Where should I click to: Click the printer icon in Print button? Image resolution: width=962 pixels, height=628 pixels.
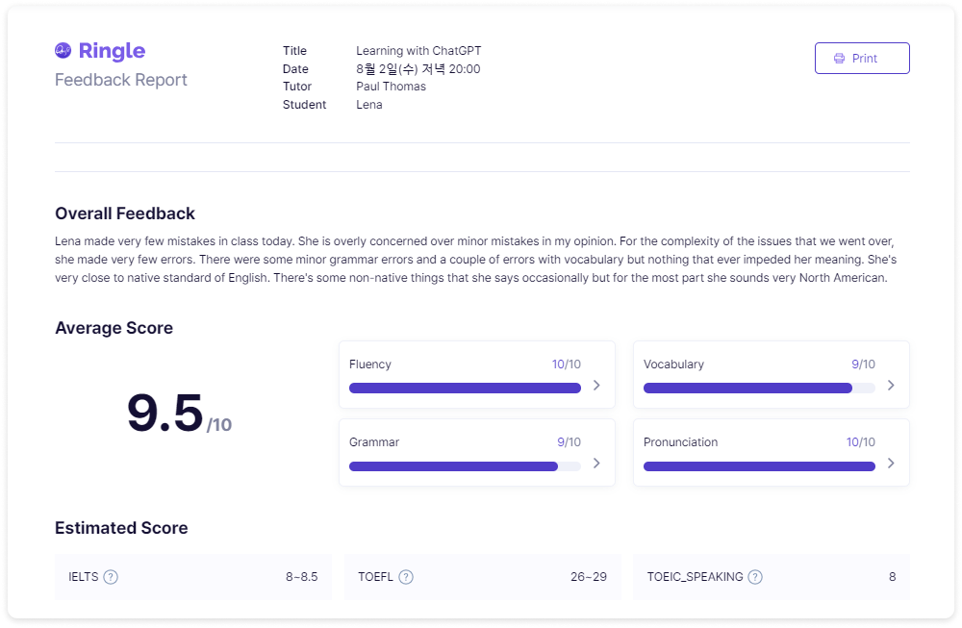point(839,59)
